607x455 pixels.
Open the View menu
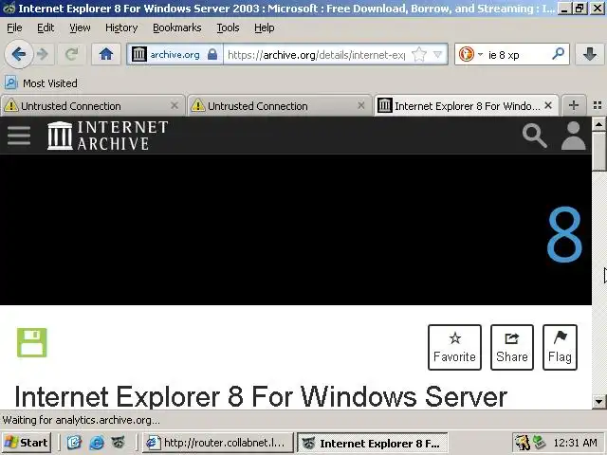(80, 27)
